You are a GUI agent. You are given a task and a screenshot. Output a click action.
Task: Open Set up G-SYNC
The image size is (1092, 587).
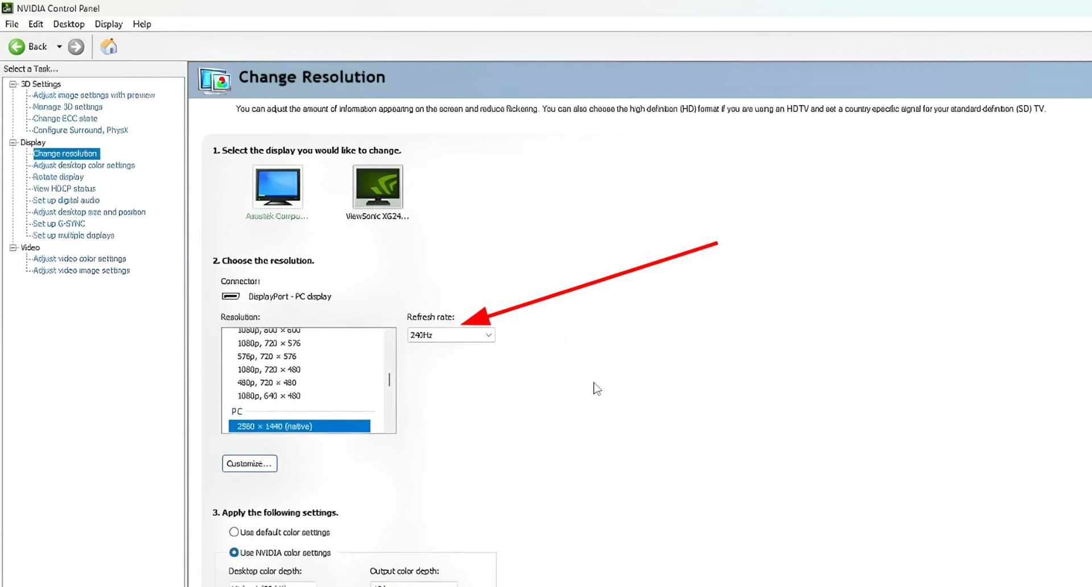tap(59, 223)
